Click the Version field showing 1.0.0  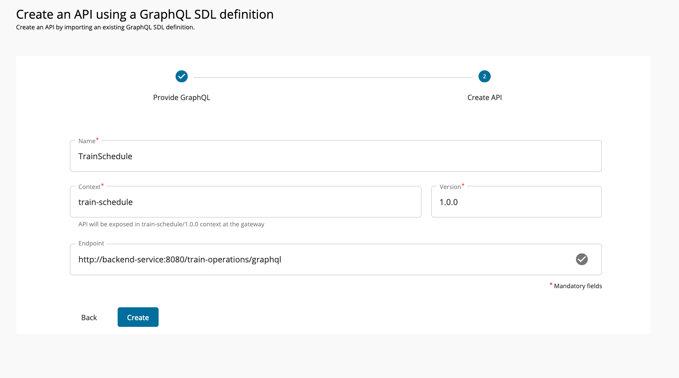click(516, 201)
